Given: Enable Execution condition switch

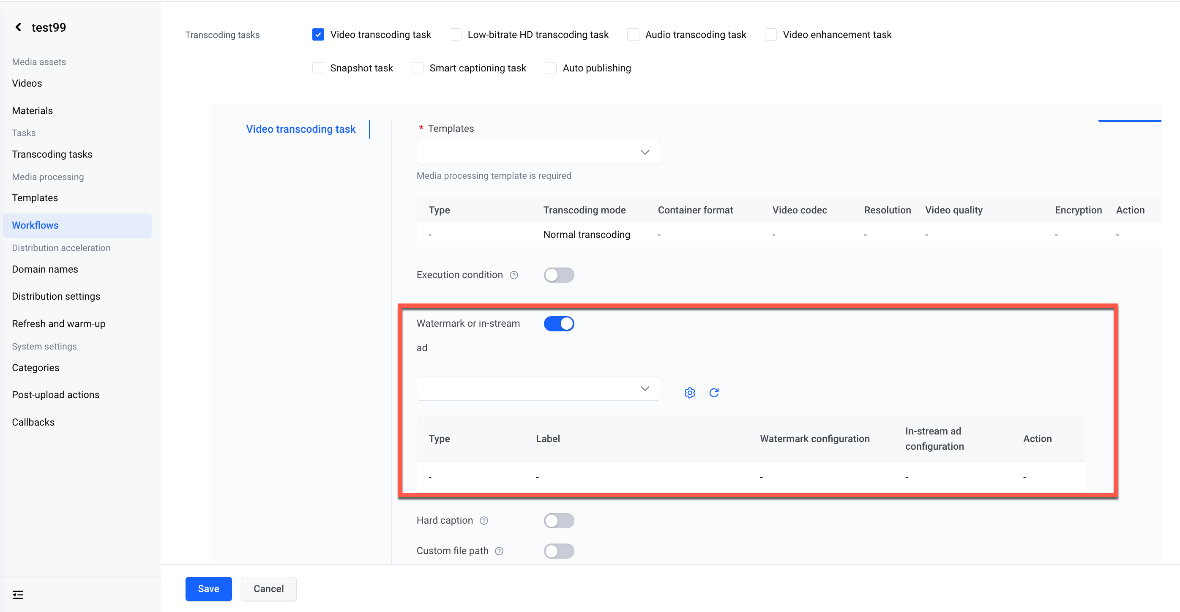Looking at the screenshot, I should tap(559, 275).
